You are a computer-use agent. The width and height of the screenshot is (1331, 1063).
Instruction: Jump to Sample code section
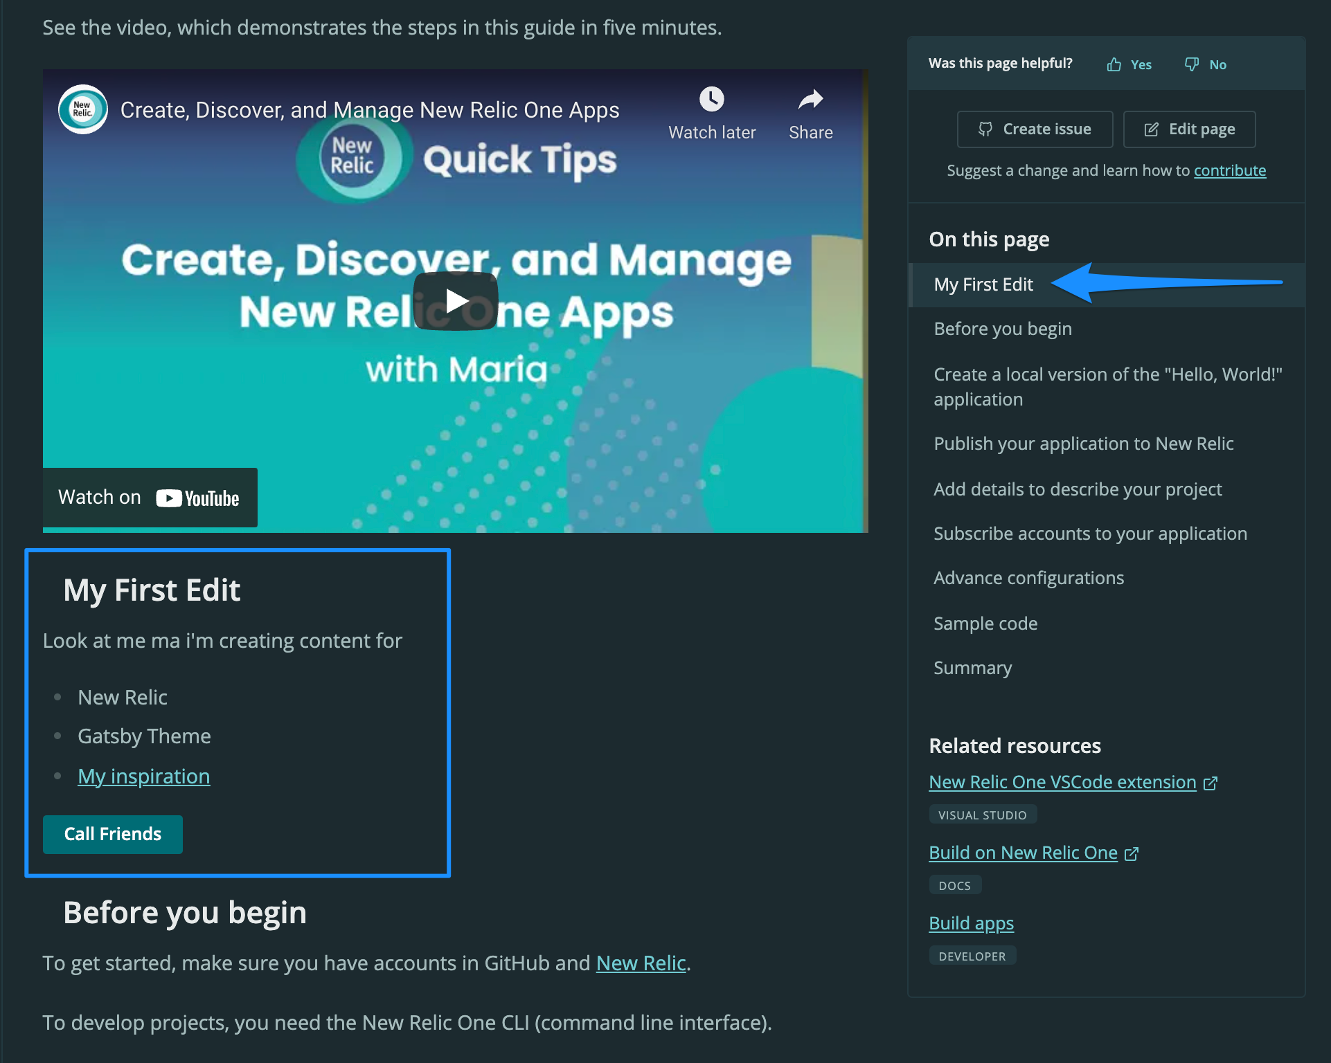(985, 624)
